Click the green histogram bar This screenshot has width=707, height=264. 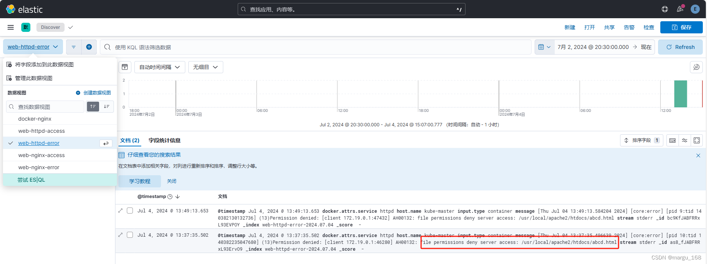pyautogui.click(x=680, y=94)
